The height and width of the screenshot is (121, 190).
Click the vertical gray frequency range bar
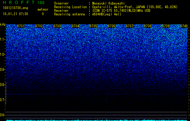(6, 93)
